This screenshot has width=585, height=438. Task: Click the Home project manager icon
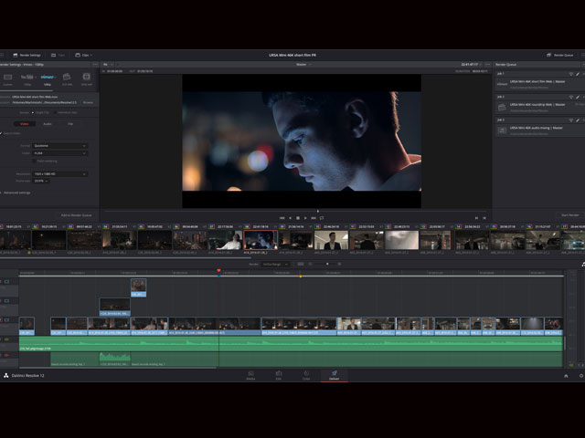click(x=566, y=376)
